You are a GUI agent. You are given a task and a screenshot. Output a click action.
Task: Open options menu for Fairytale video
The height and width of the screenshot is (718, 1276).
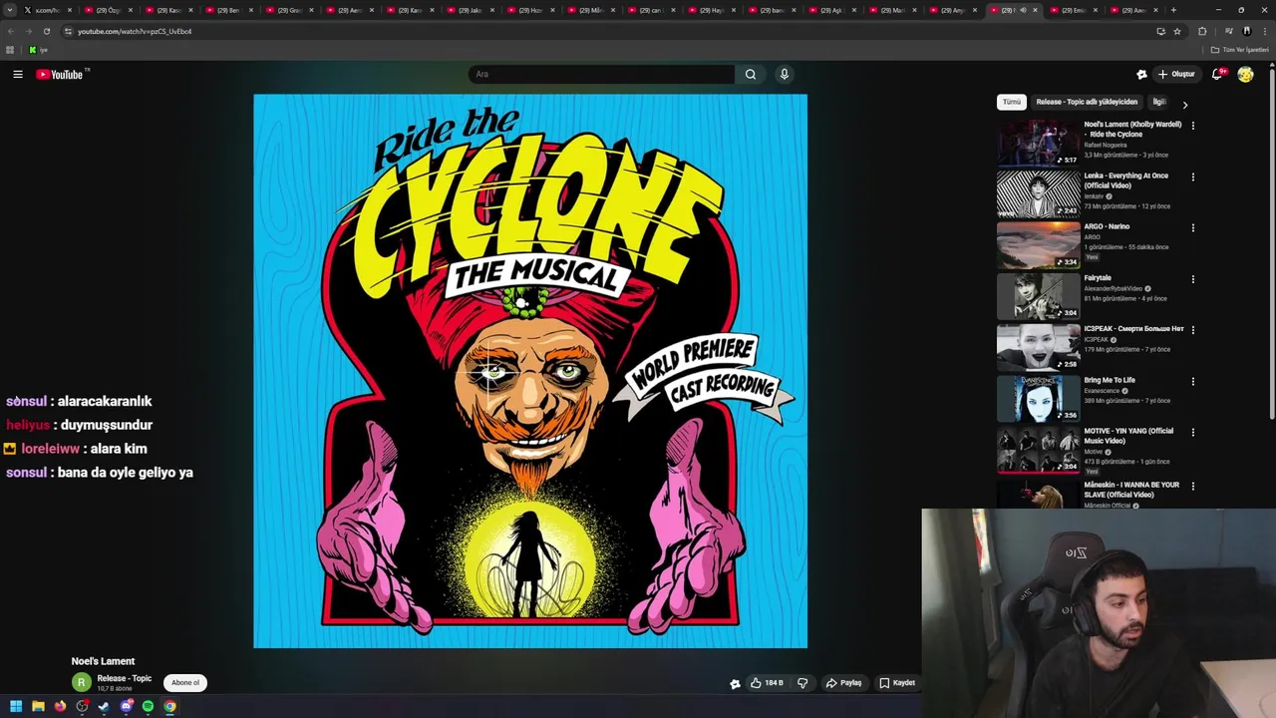1193,279
